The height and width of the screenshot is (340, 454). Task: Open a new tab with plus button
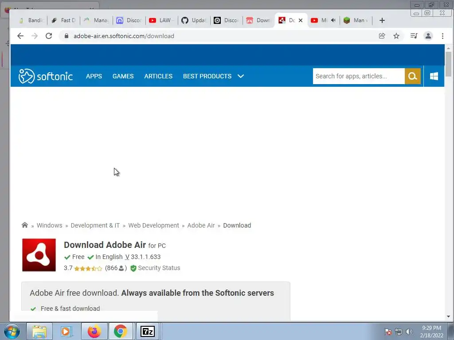pos(382,20)
